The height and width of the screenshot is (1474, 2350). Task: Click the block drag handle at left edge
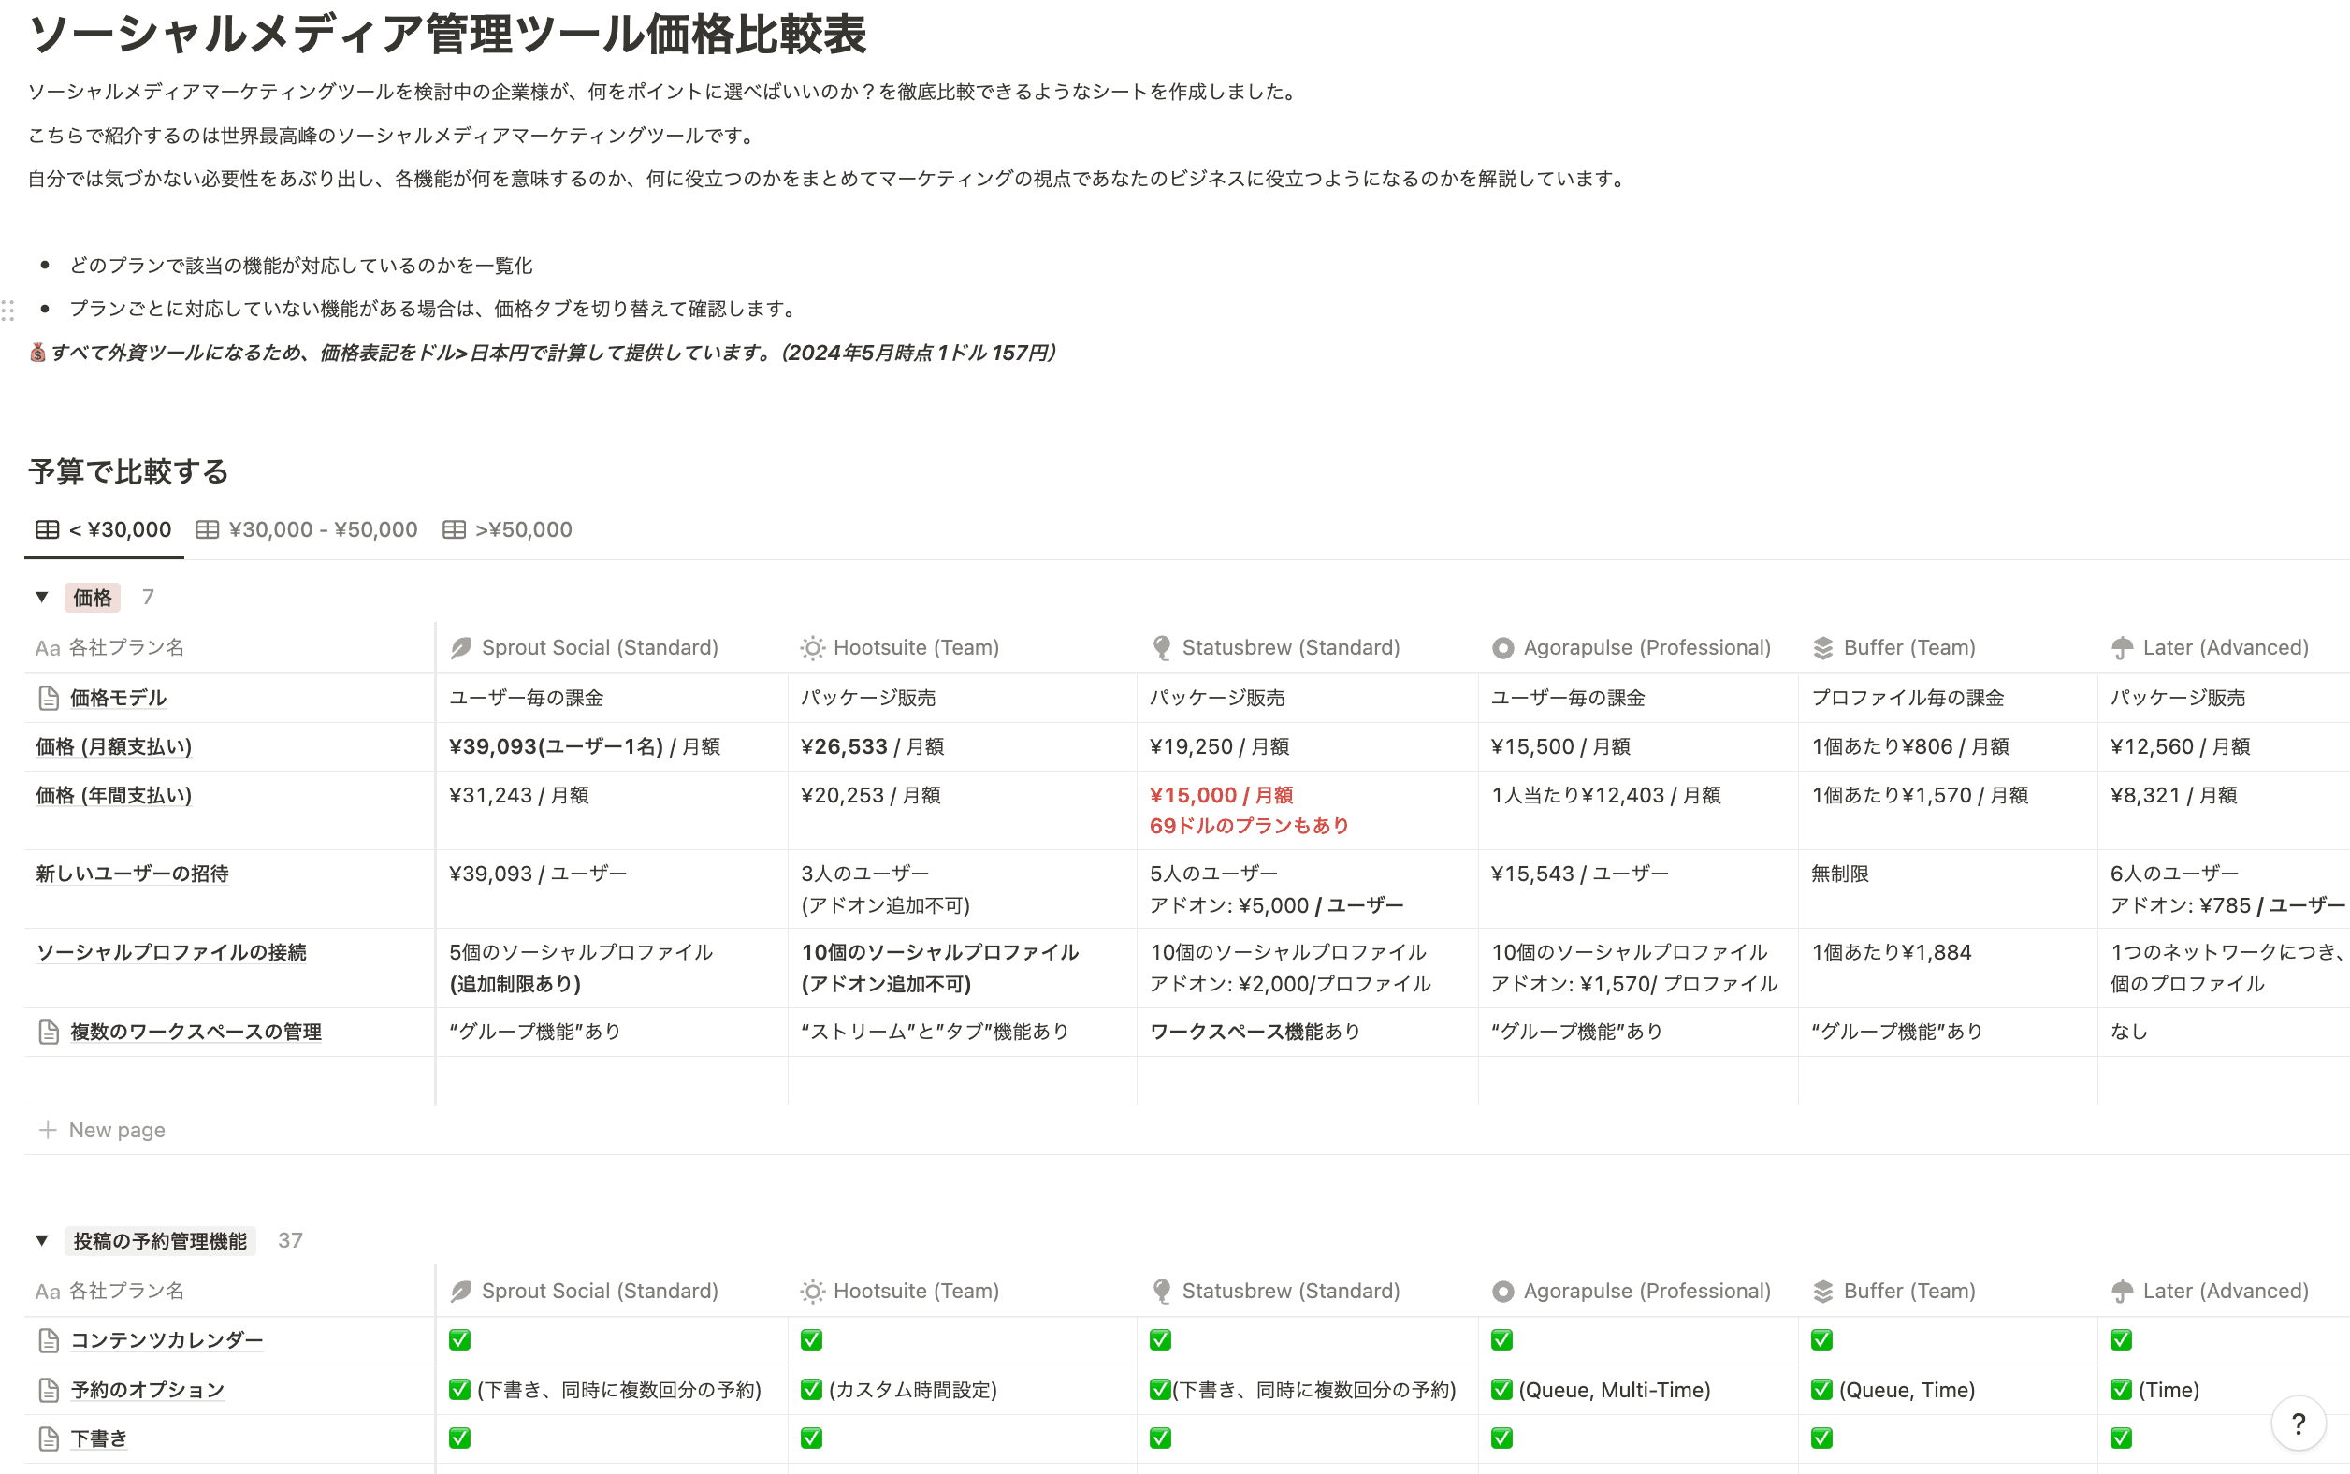point(8,310)
